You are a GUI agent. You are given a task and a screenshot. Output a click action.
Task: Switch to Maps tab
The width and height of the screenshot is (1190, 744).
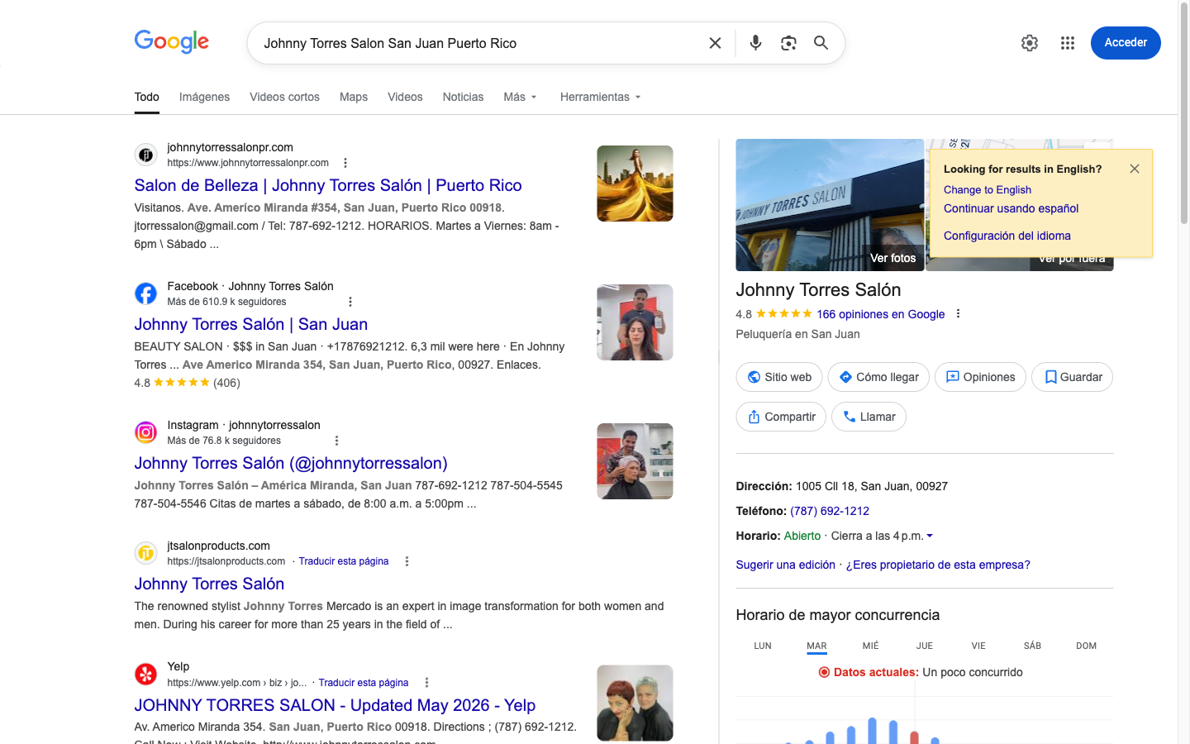354,97
